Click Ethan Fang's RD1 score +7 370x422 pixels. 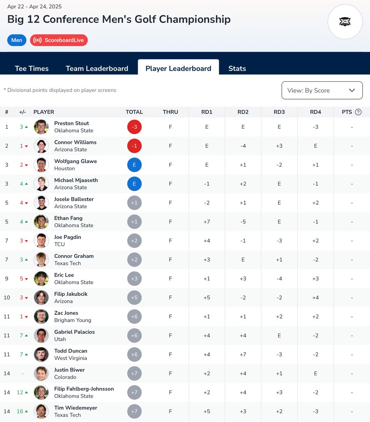[x=207, y=222]
